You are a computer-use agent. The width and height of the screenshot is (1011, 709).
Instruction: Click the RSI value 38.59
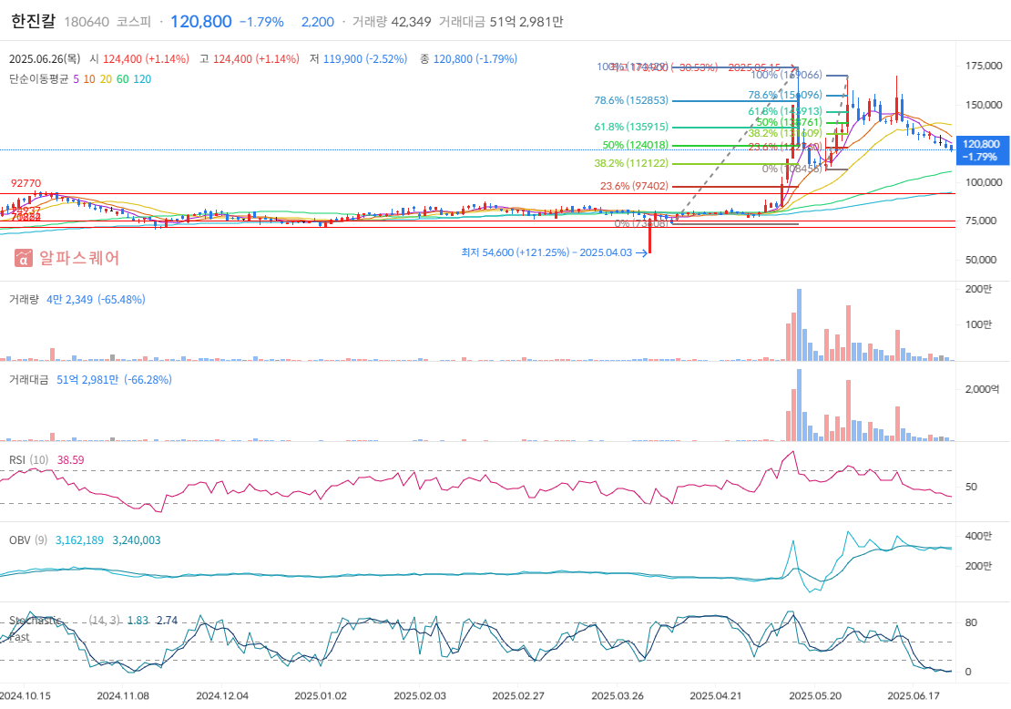point(70,460)
